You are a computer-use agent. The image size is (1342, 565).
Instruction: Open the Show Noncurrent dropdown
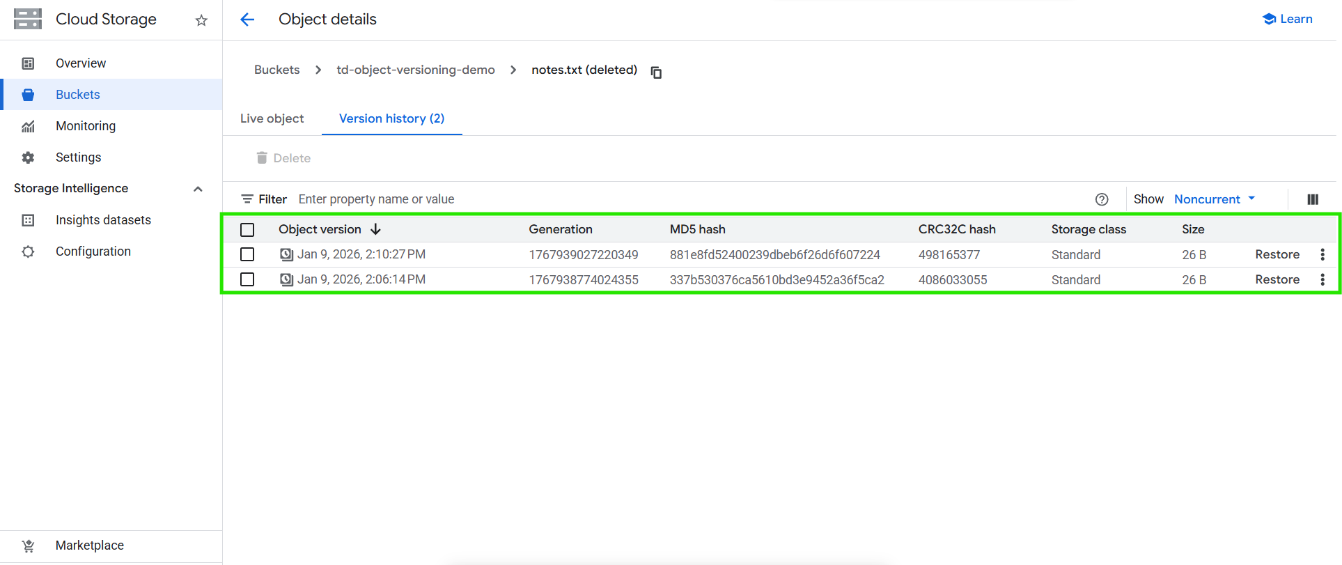[x=1215, y=199]
